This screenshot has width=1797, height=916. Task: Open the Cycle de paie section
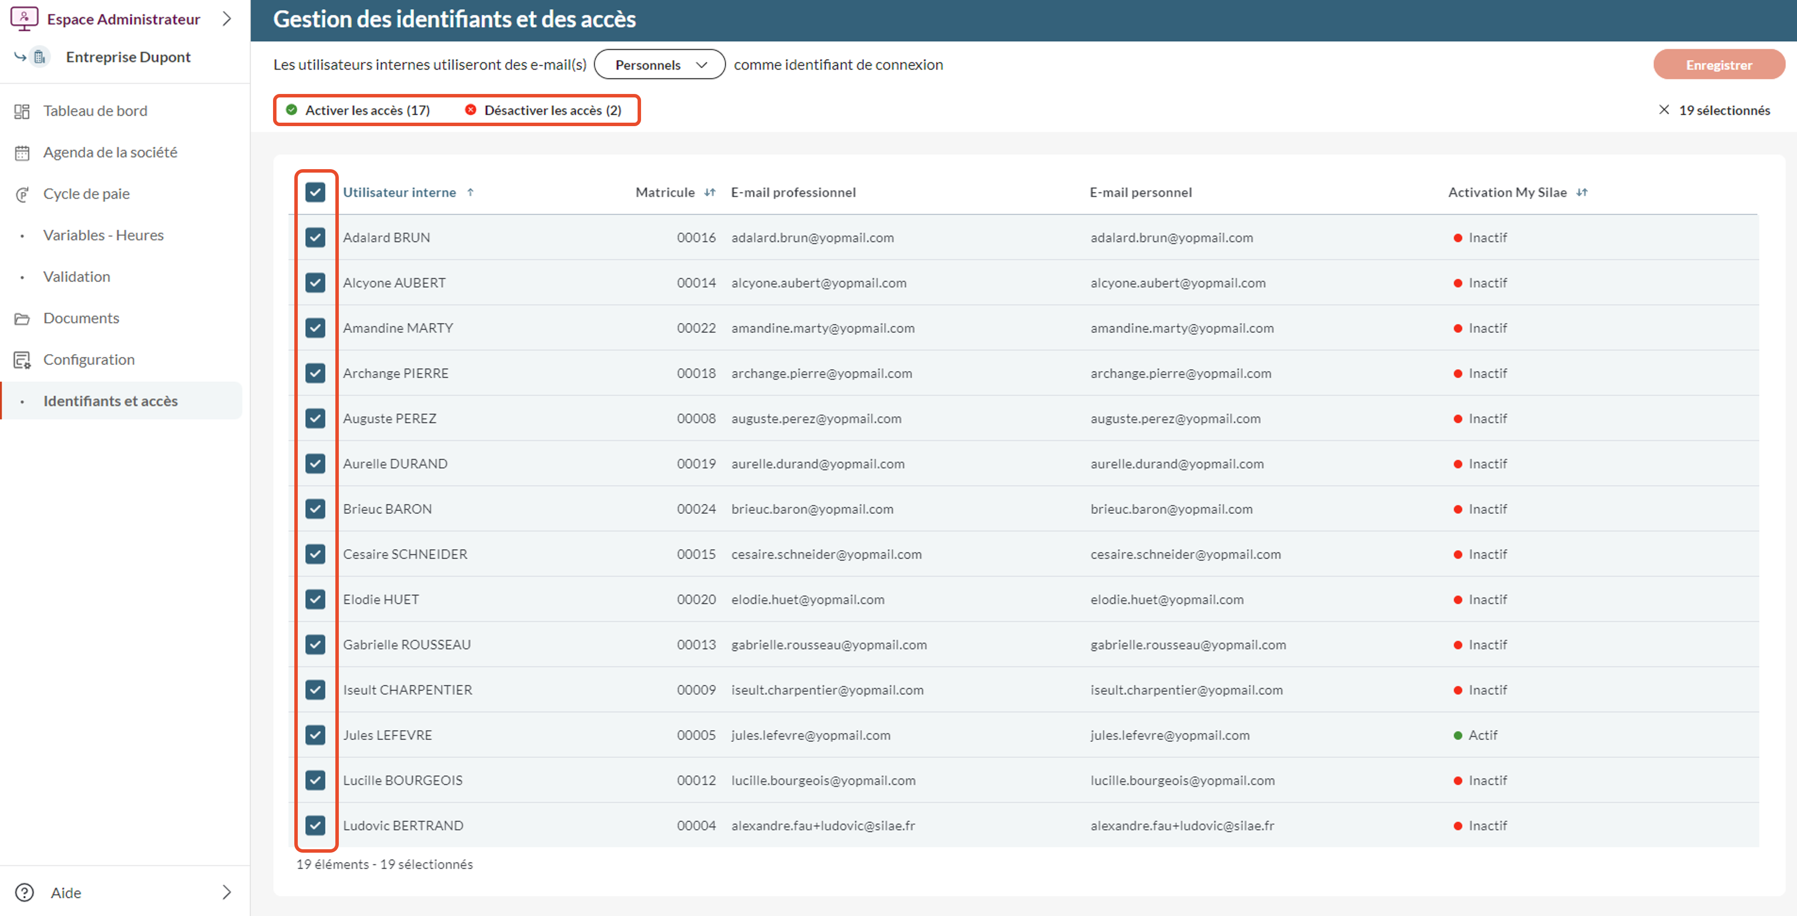(x=87, y=194)
